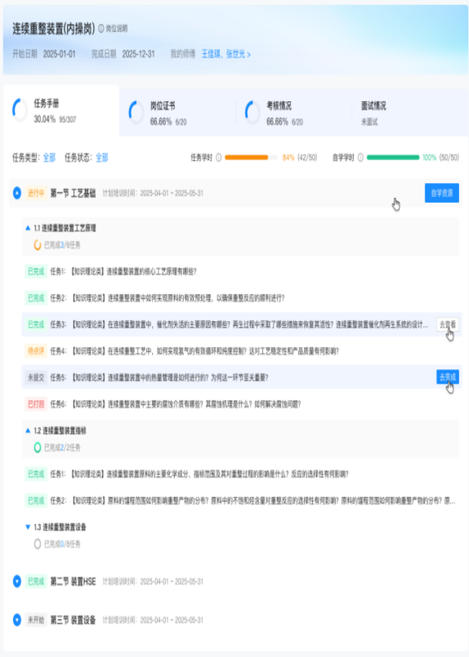The height and width of the screenshot is (657, 469).
Task: Collapse the 第一节 工艺基础 section
Action: pos(16,193)
